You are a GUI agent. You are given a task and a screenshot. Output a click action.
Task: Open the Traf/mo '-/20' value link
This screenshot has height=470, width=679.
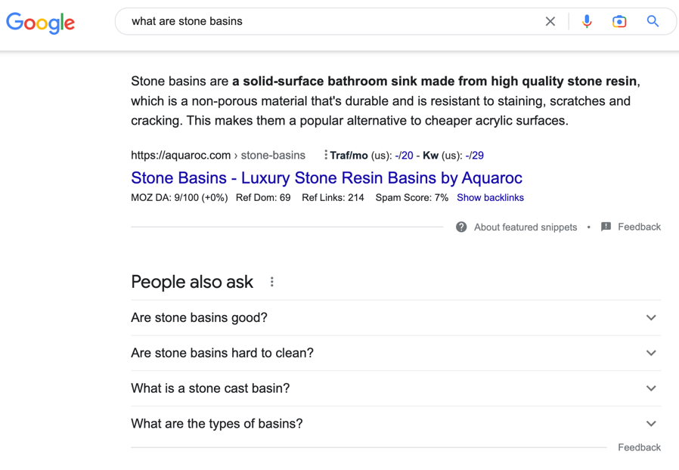click(404, 156)
